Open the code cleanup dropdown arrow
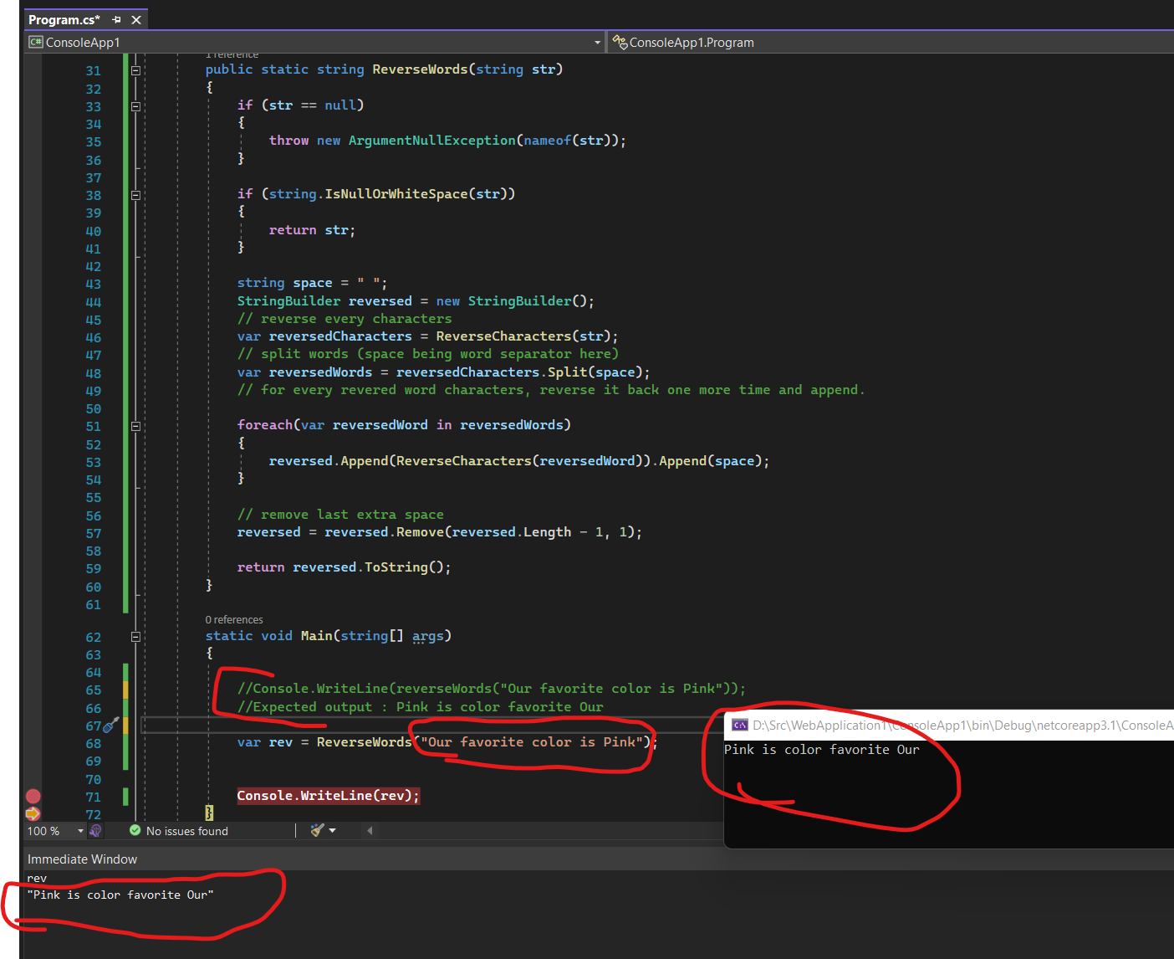Screen dimensions: 1174x959 [x=333, y=830]
